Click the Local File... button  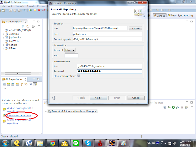coord(135,28)
